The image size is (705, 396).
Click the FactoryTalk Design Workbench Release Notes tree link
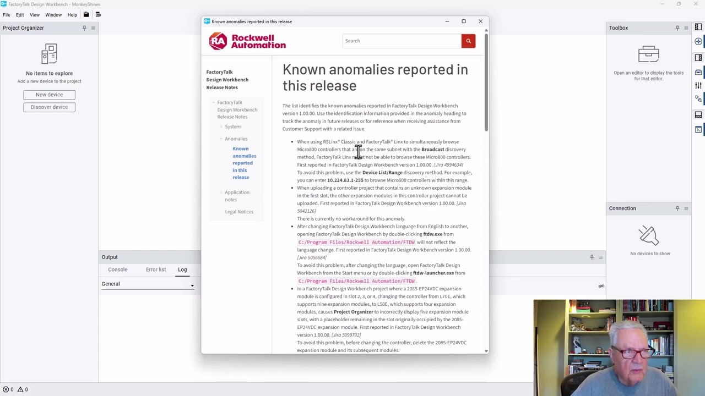(x=237, y=110)
